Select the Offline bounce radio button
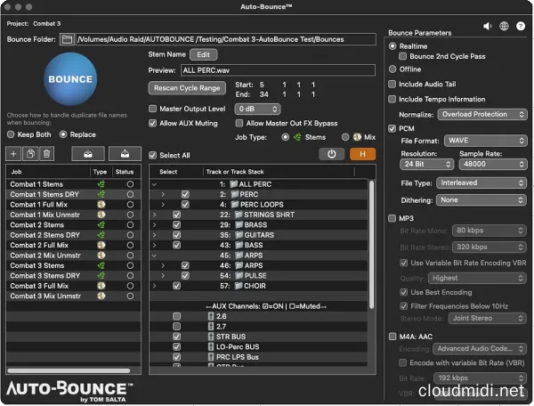534x406 pixels. coord(392,69)
